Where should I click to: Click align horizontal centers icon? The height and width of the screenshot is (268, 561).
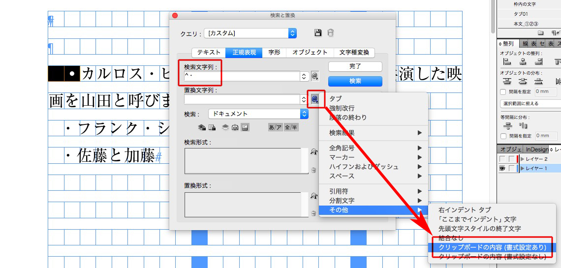524,61
